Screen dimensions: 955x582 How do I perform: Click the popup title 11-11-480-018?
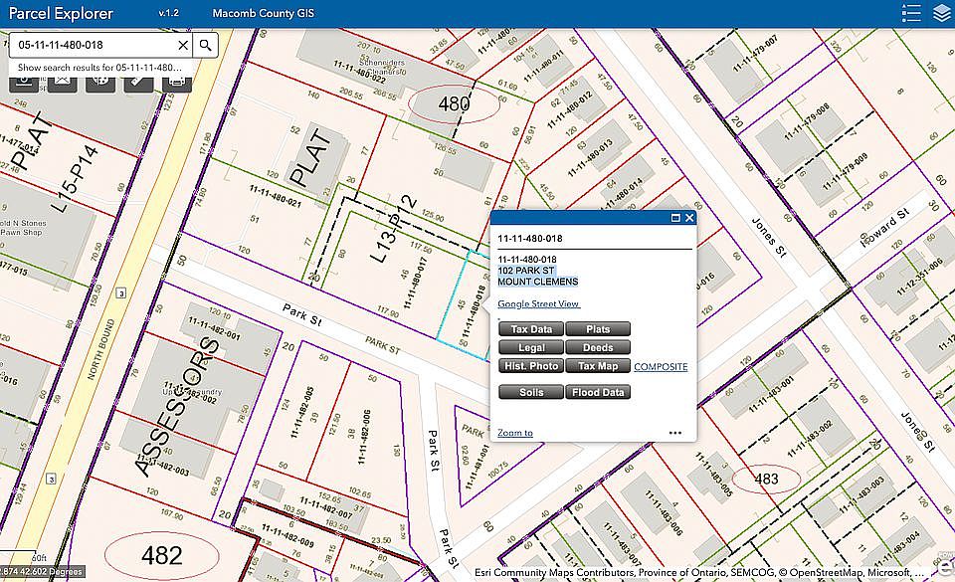[x=530, y=239]
